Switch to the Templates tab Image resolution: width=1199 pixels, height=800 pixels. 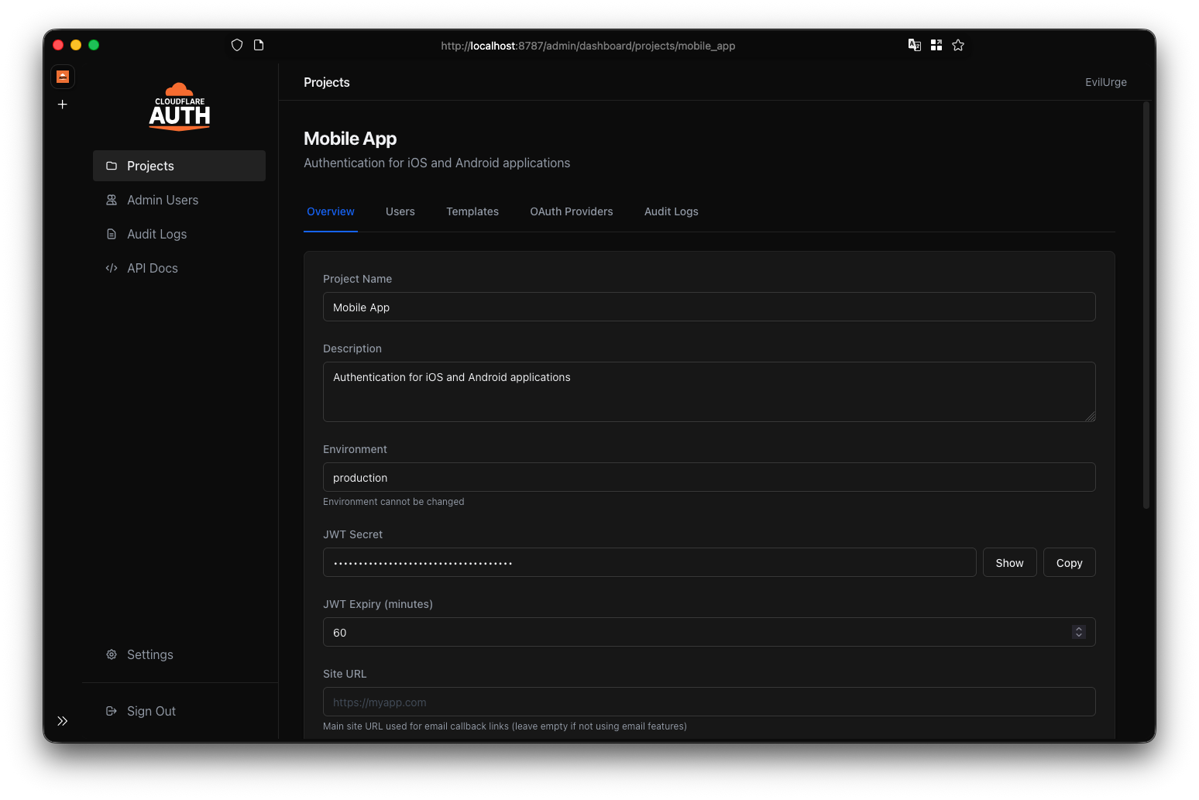point(472,211)
